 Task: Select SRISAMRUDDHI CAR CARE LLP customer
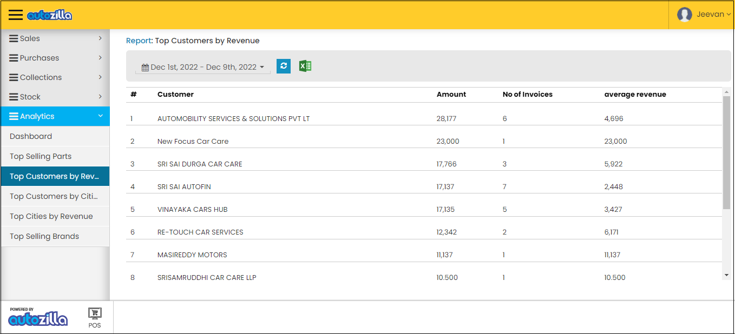[207, 277]
